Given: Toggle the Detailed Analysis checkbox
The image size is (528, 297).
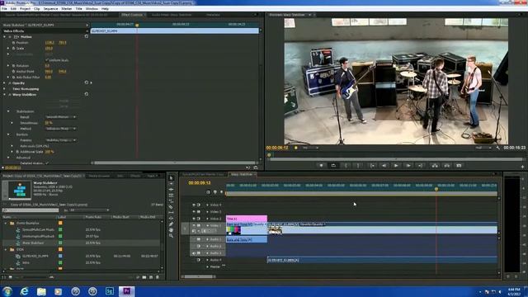Looking at the screenshot, I should coord(47,163).
